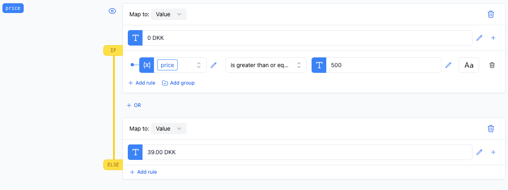
Task: Open the price variable selector dropdown
Action: [180, 65]
